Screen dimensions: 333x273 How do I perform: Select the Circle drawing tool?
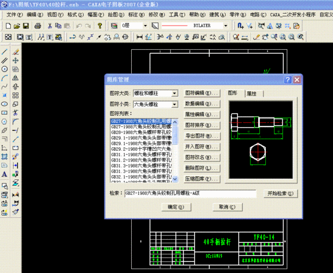(x=4, y=69)
